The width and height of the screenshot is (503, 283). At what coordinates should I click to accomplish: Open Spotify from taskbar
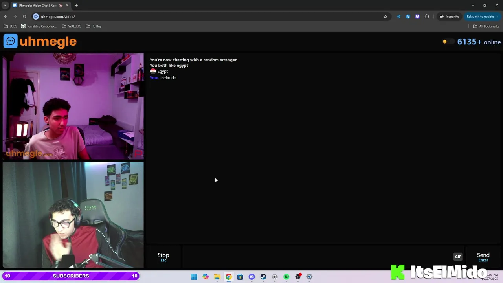click(286, 277)
